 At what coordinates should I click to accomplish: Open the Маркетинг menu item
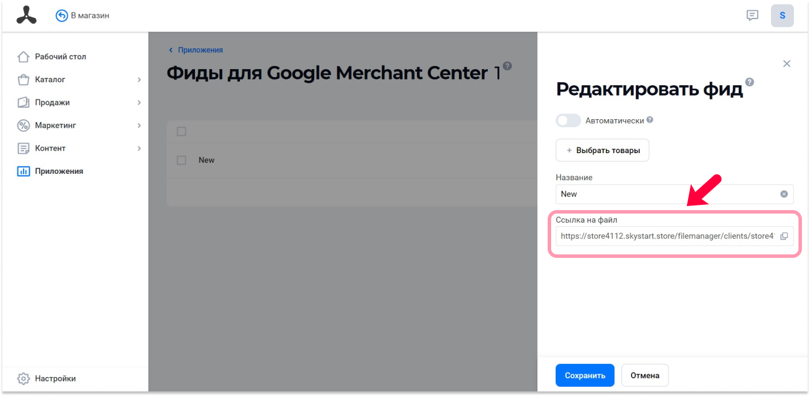point(56,125)
